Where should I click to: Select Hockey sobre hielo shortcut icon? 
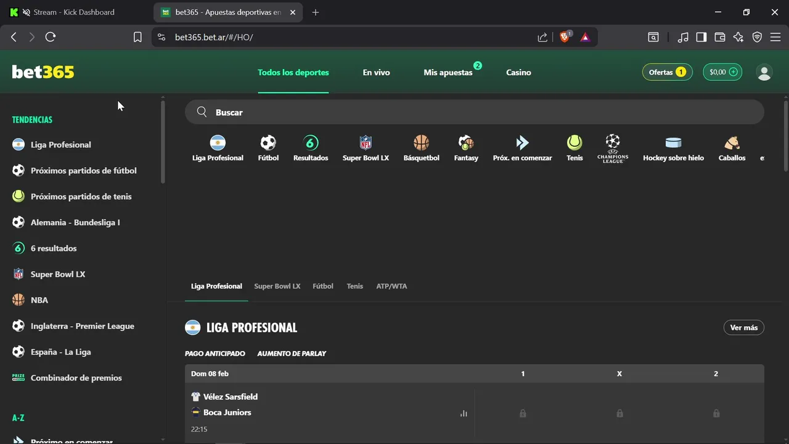[673, 143]
